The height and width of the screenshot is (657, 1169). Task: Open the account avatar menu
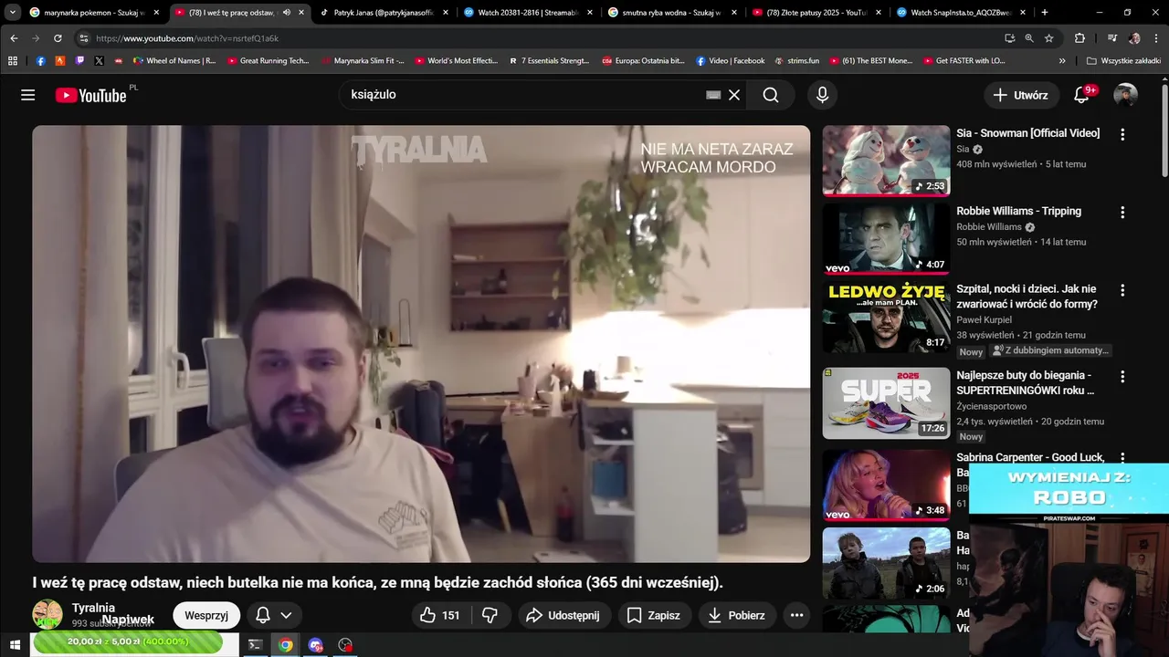[x=1125, y=95]
